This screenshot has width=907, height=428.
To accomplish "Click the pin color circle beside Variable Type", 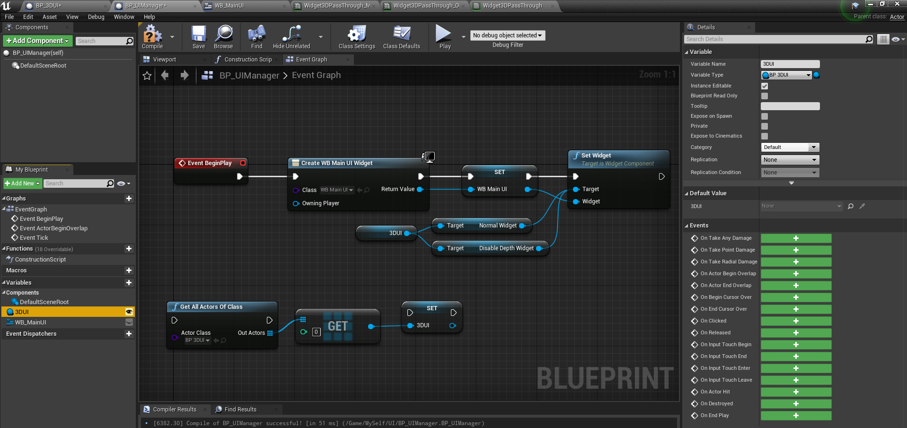I will (x=817, y=75).
